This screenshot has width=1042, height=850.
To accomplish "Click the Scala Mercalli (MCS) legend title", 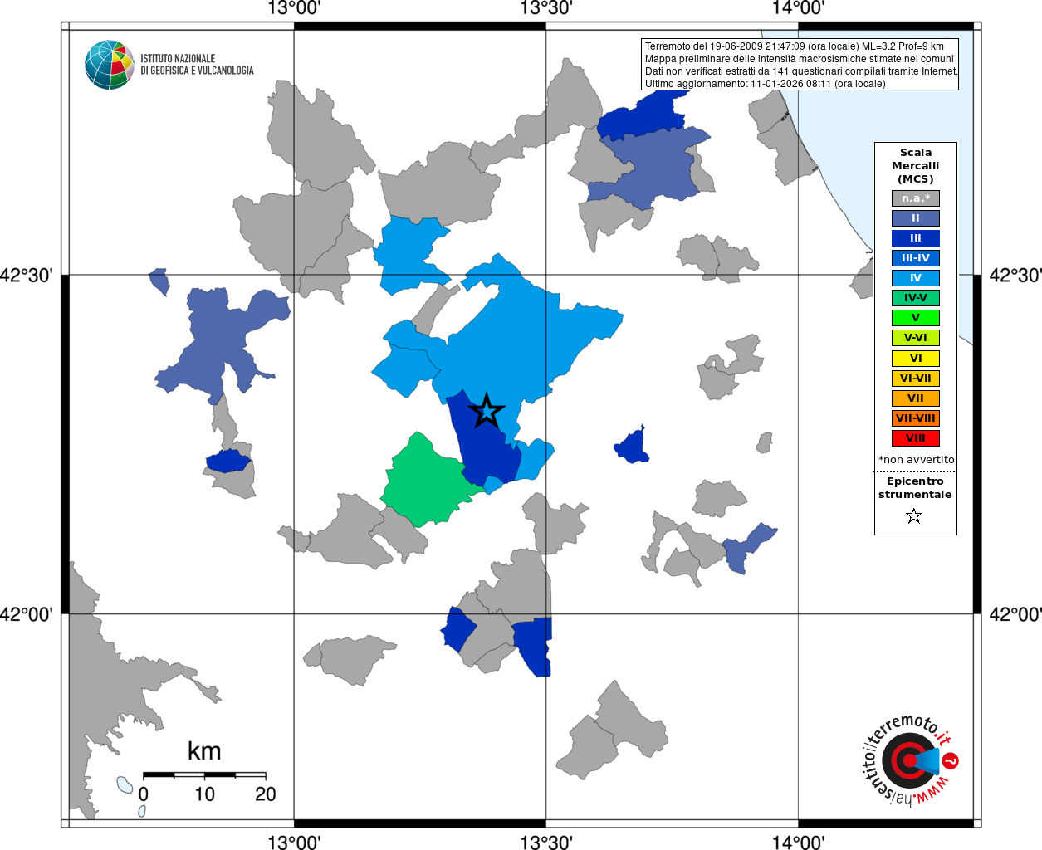I will (916, 166).
